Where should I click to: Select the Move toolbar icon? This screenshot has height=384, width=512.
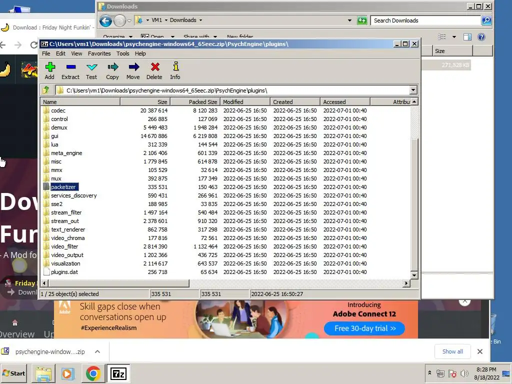coord(133,71)
